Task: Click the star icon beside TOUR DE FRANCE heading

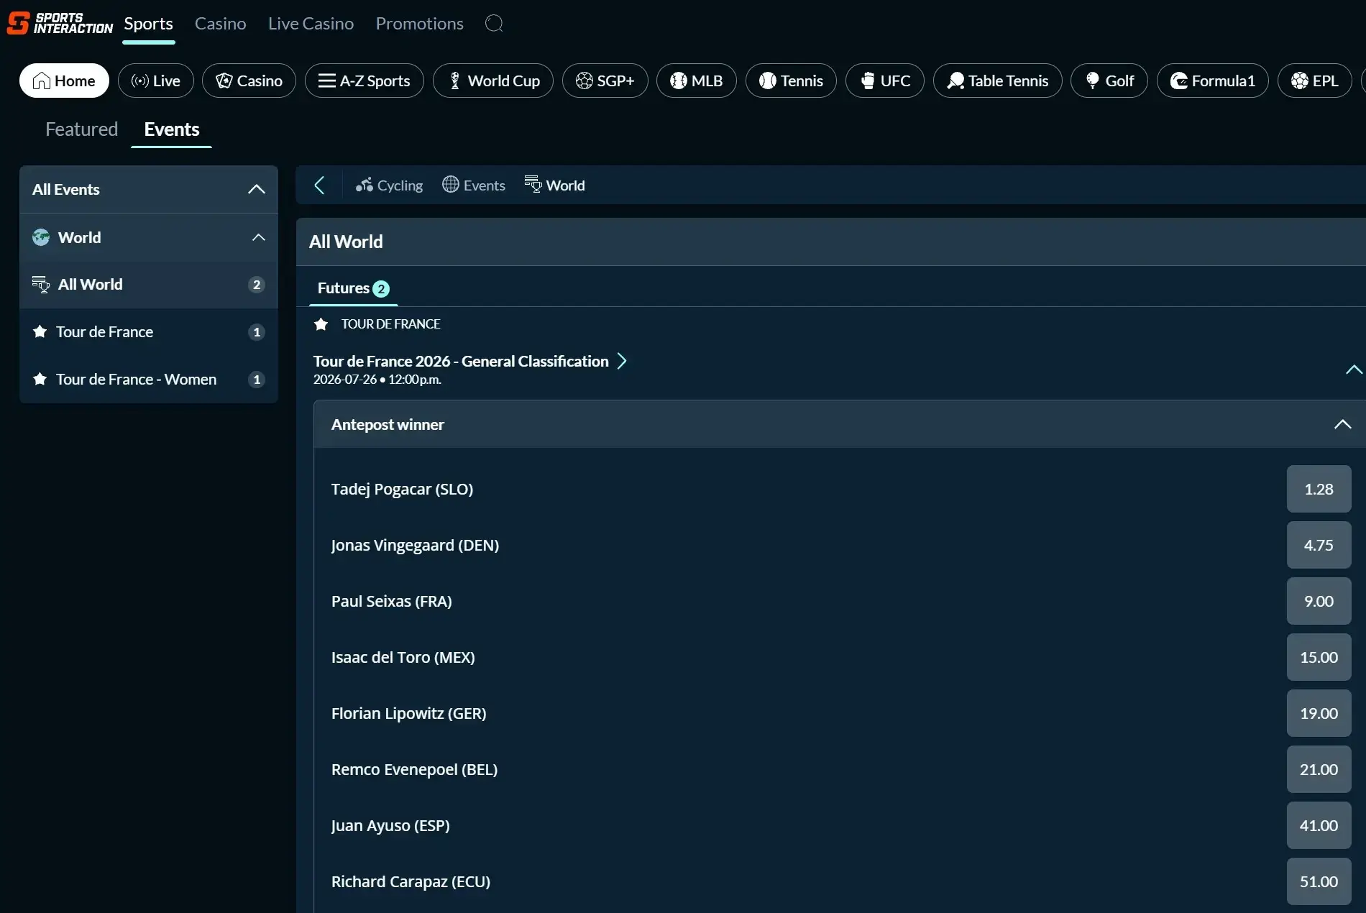Action: point(321,324)
